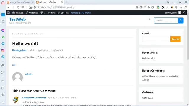
Task: Open the TestWeb site title link
Action: tap(17, 19)
